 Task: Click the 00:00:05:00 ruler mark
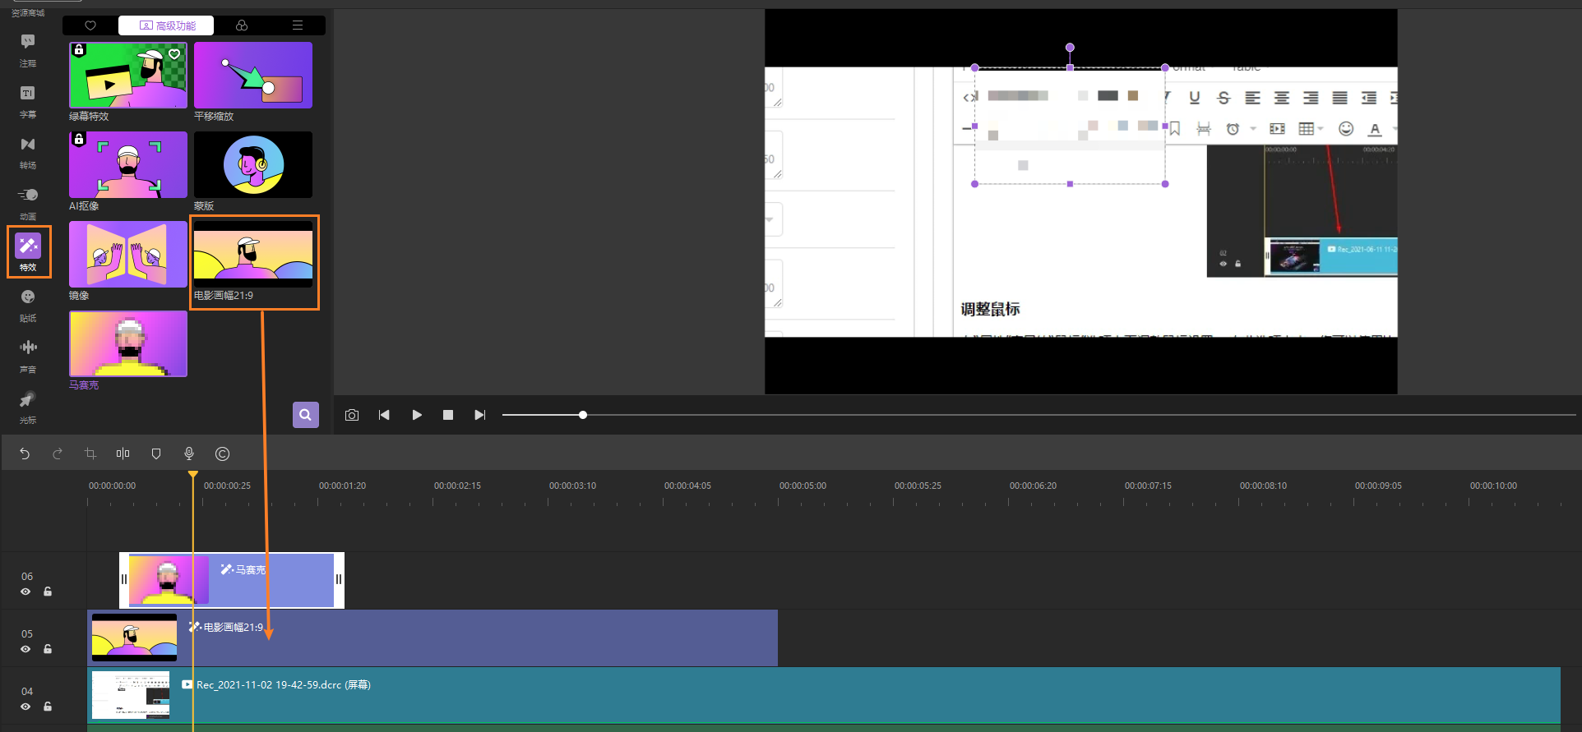803,486
